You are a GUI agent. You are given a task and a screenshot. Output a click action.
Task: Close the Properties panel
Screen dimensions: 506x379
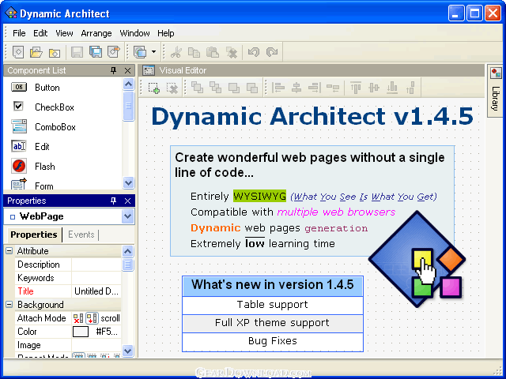(128, 201)
